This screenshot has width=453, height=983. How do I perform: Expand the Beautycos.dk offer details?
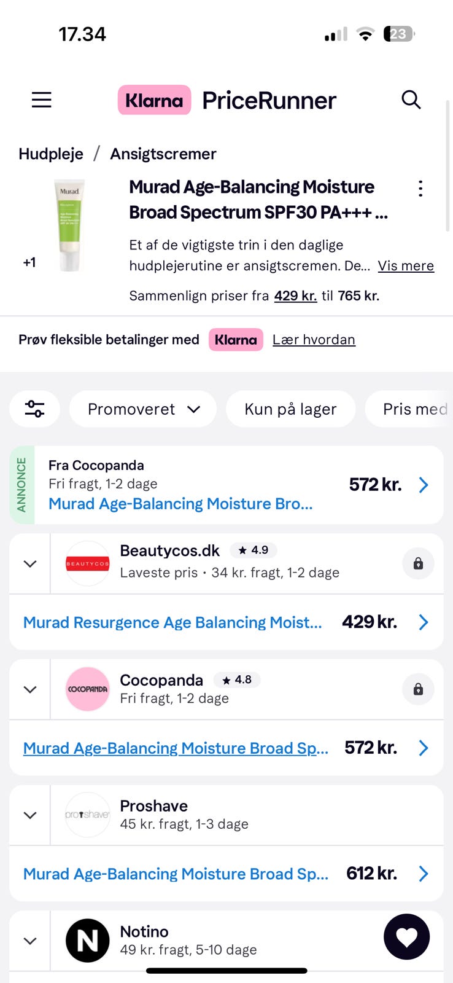coord(30,563)
